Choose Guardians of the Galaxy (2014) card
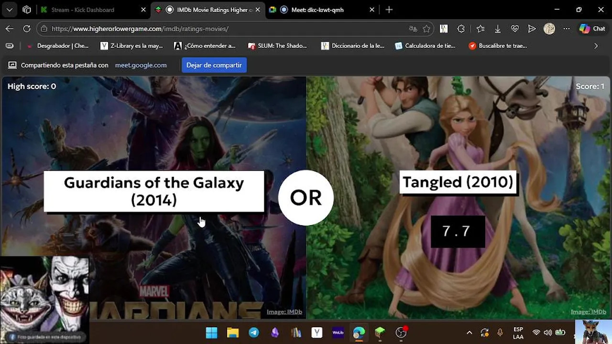The image size is (612, 344). (153, 191)
